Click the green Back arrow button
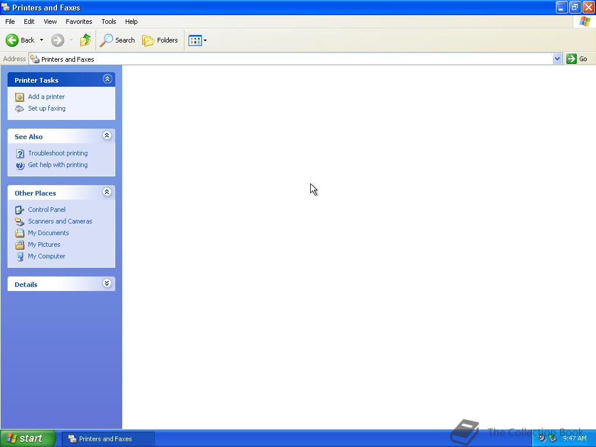 12,40
